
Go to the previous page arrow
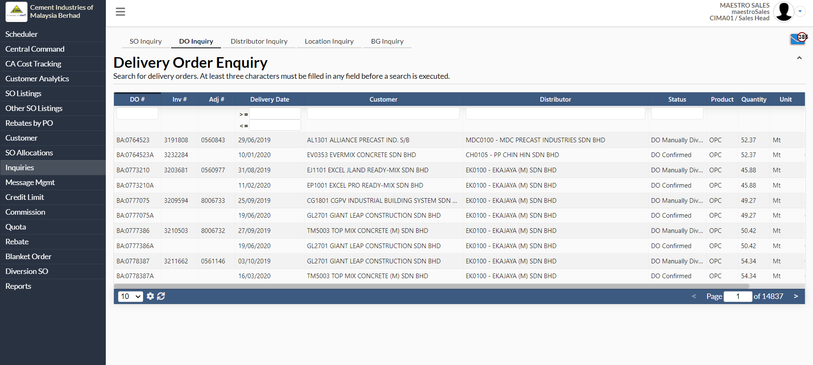coord(694,296)
